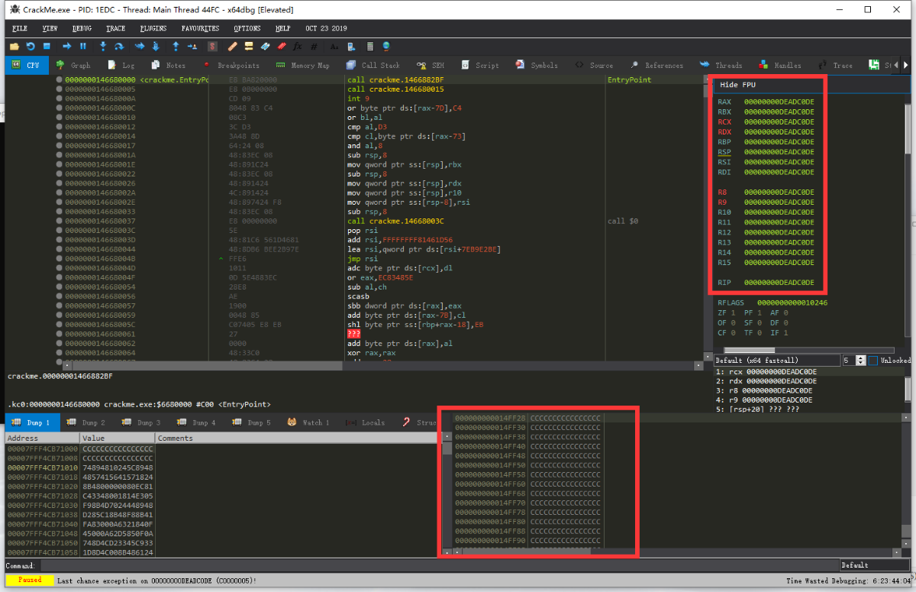
Task: Open the Trace tab
Action: click(836, 65)
